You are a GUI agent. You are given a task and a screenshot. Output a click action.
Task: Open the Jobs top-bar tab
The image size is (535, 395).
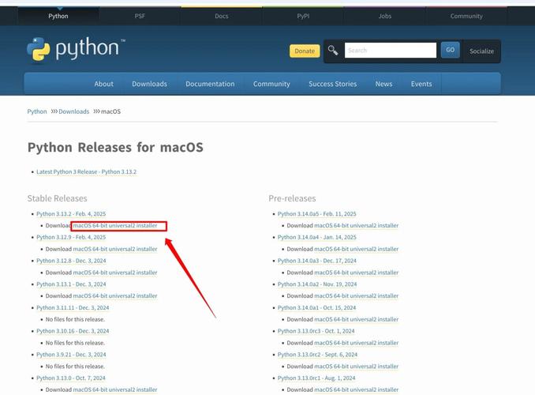385,16
